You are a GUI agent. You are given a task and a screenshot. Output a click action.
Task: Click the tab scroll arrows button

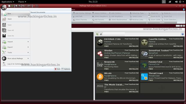178,26
